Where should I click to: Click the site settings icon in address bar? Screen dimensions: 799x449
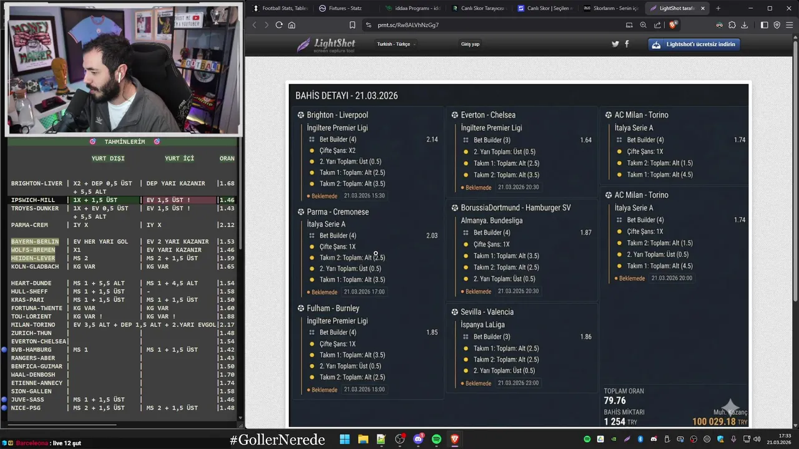[368, 25]
